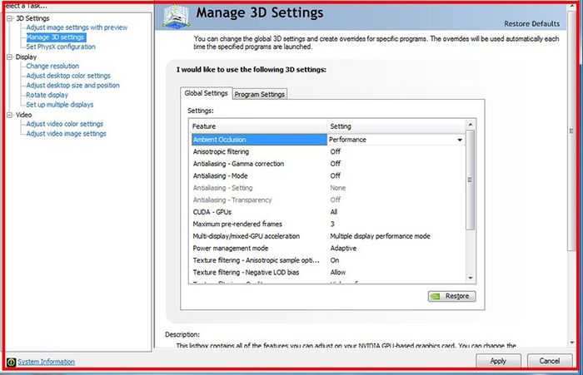Open Adjust desktop color settings
The image size is (583, 375).
(x=68, y=76)
